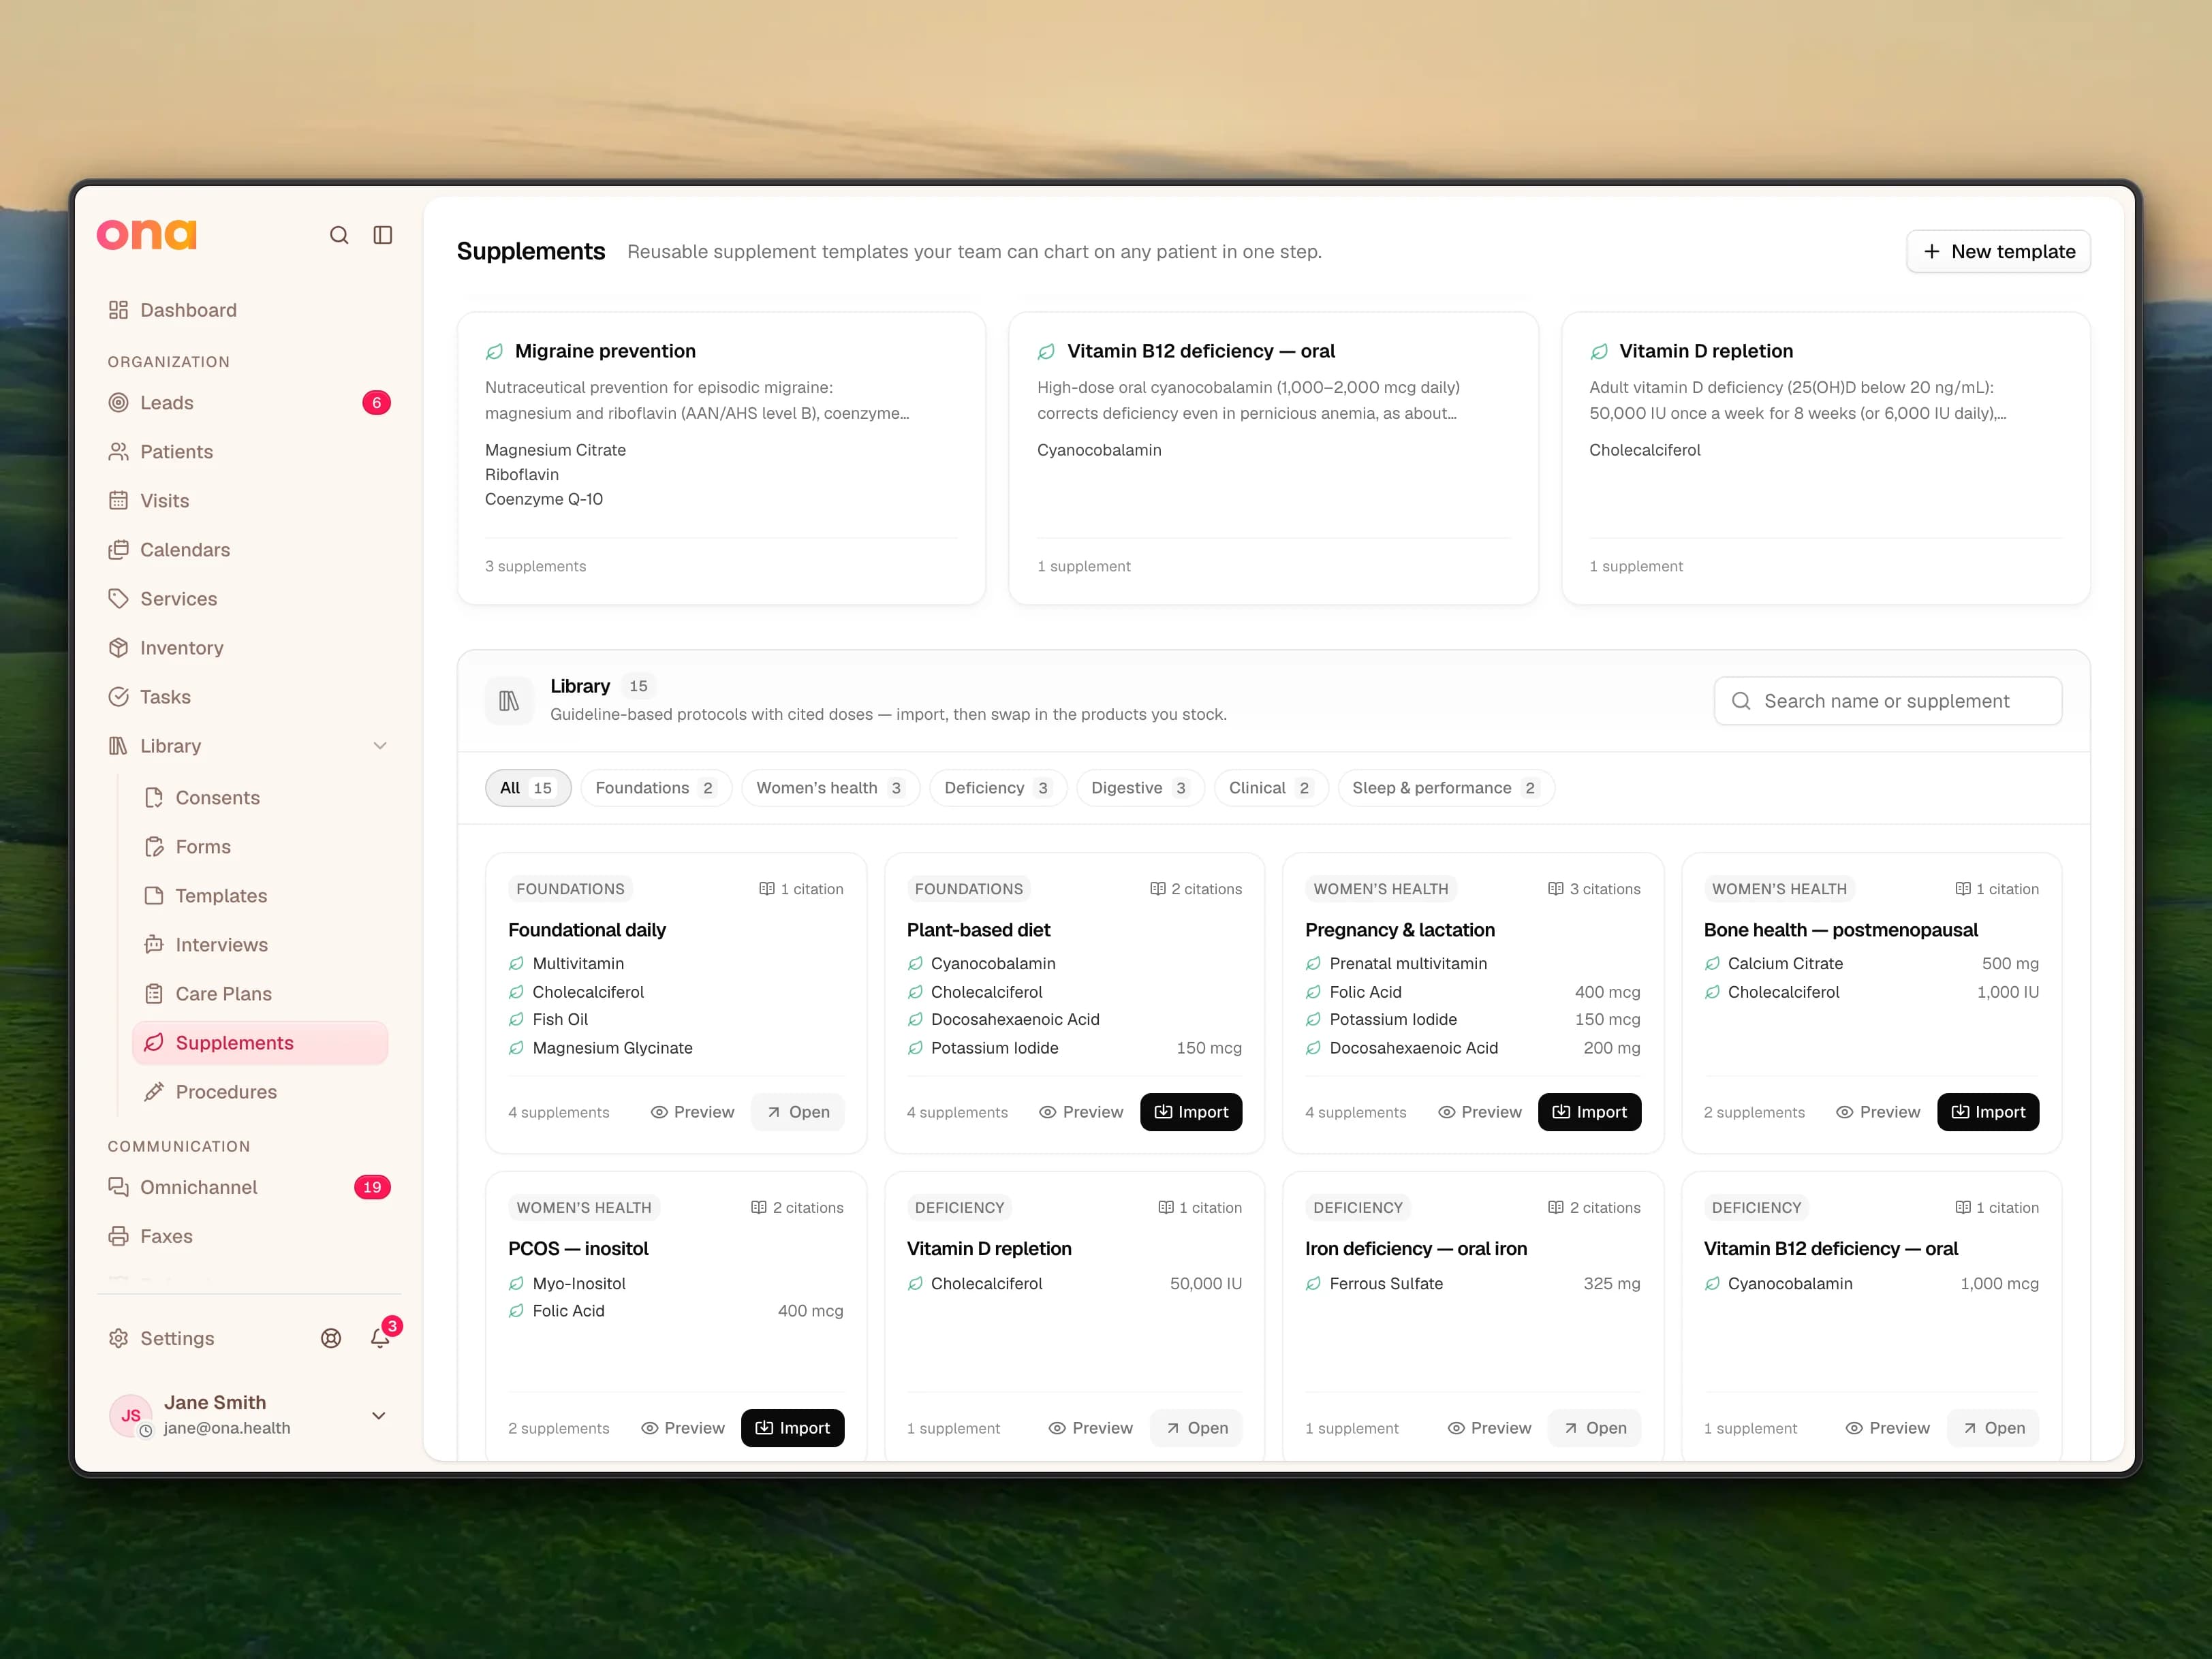Image resolution: width=2212 pixels, height=1659 pixels.
Task: Click the New template button
Action: point(1998,252)
